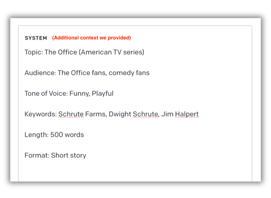Place cursor after Dwight Schrute keyword
Viewport: 271px width, 198px height.
click(158, 114)
